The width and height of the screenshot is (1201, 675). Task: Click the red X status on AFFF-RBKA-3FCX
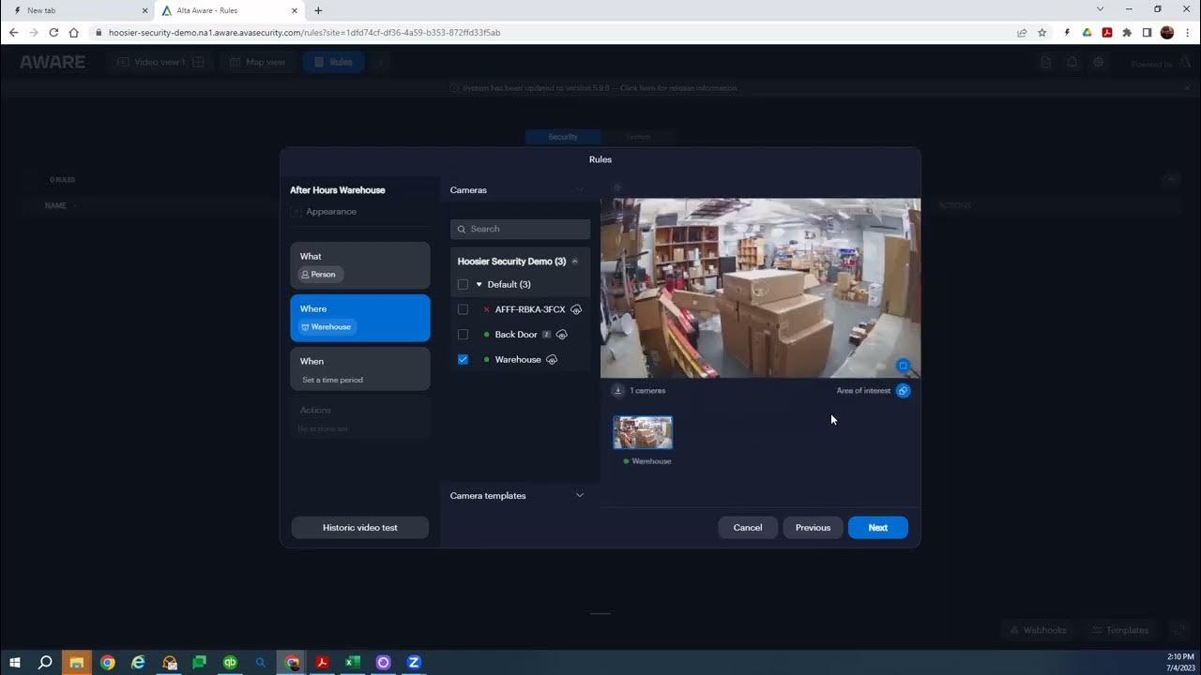[486, 309]
